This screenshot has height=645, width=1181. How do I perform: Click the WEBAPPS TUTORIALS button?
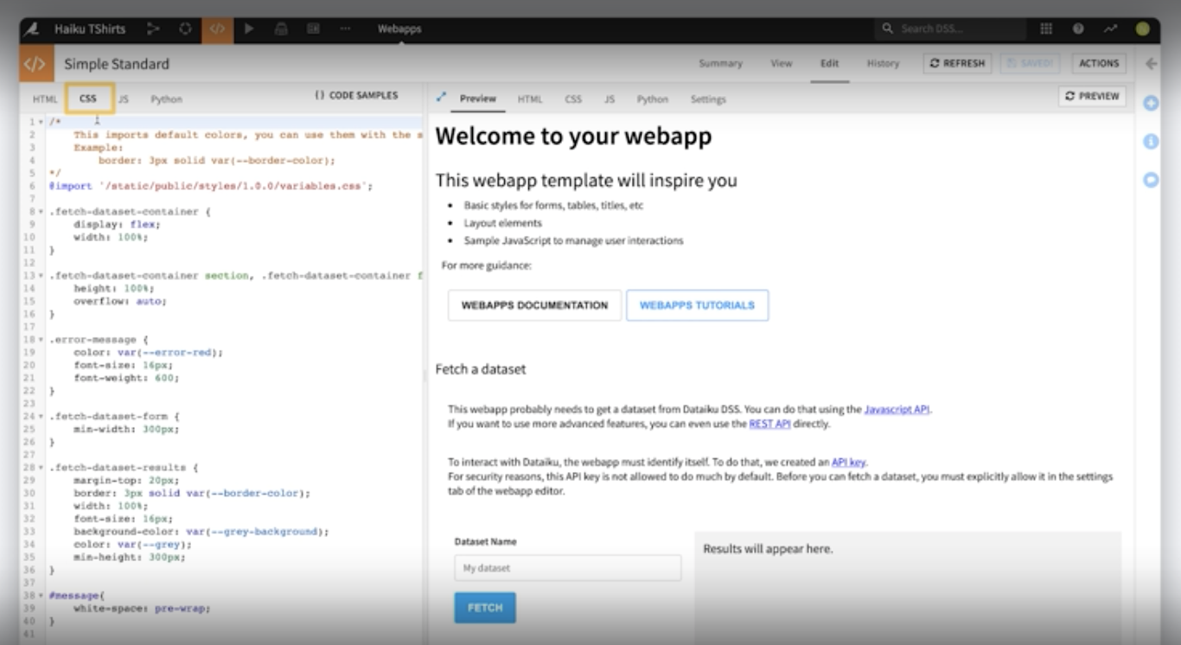(697, 305)
